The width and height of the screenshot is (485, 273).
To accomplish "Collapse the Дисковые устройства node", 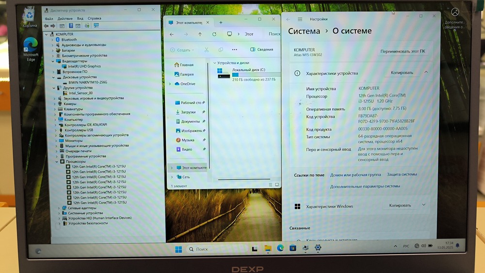I will [53, 77].
